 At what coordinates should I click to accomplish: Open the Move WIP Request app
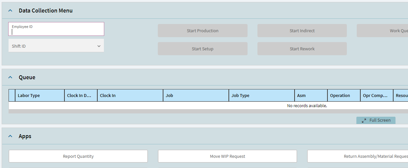[228, 156]
